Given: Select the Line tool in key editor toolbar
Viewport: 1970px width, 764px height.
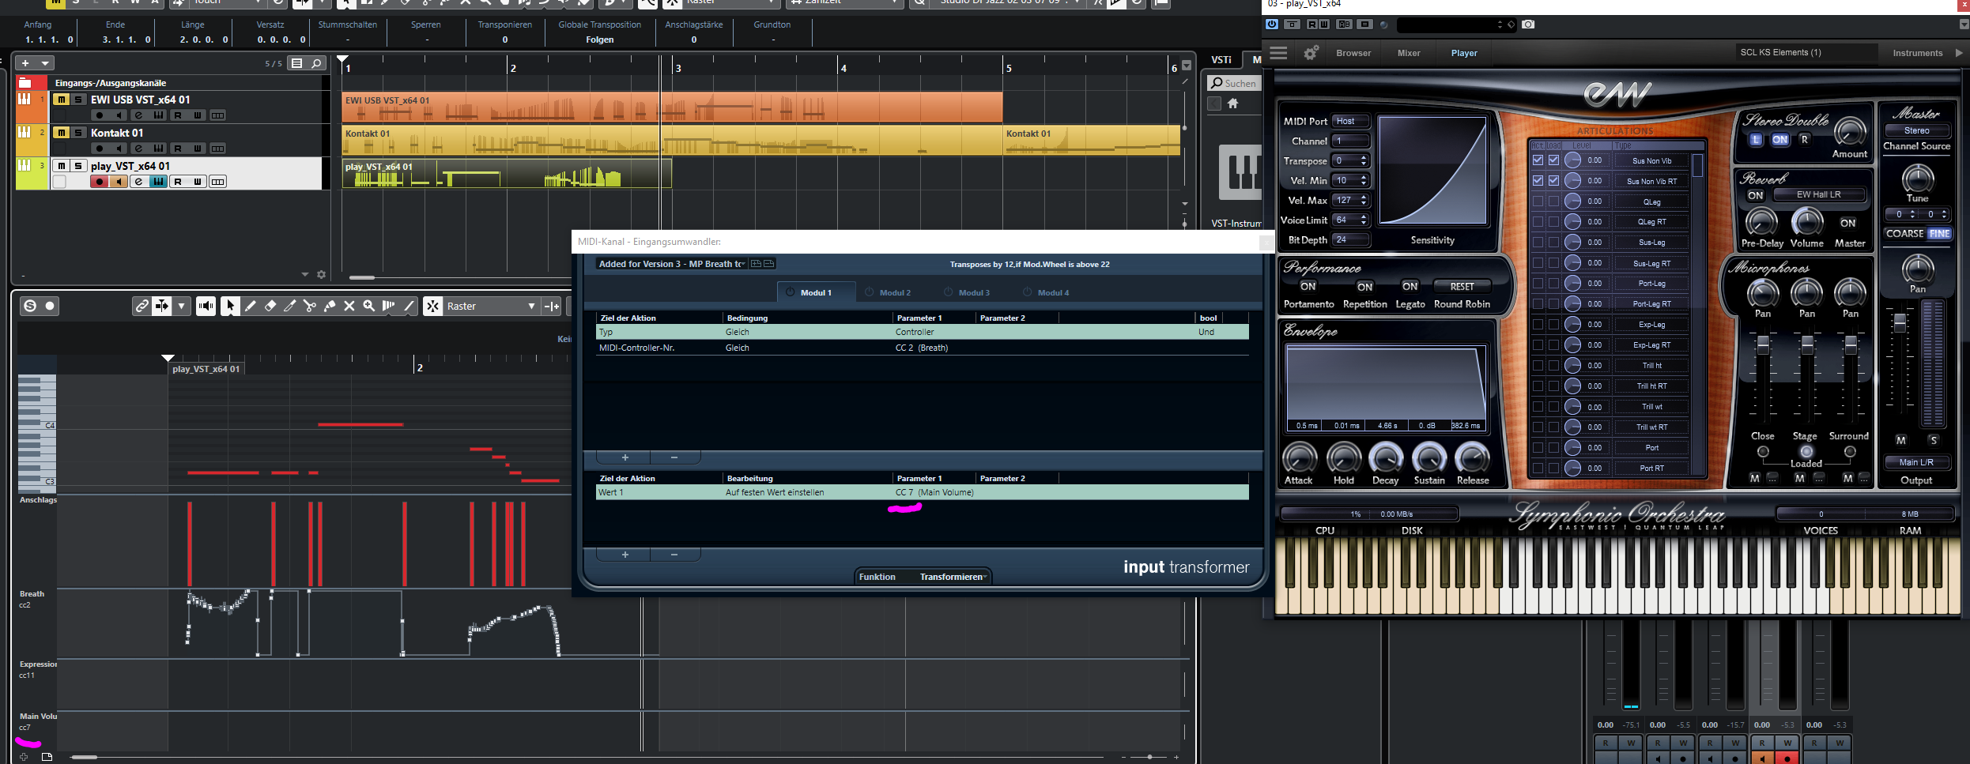Looking at the screenshot, I should (x=409, y=307).
